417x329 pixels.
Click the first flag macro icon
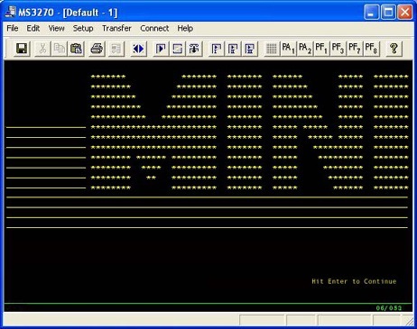click(x=217, y=49)
